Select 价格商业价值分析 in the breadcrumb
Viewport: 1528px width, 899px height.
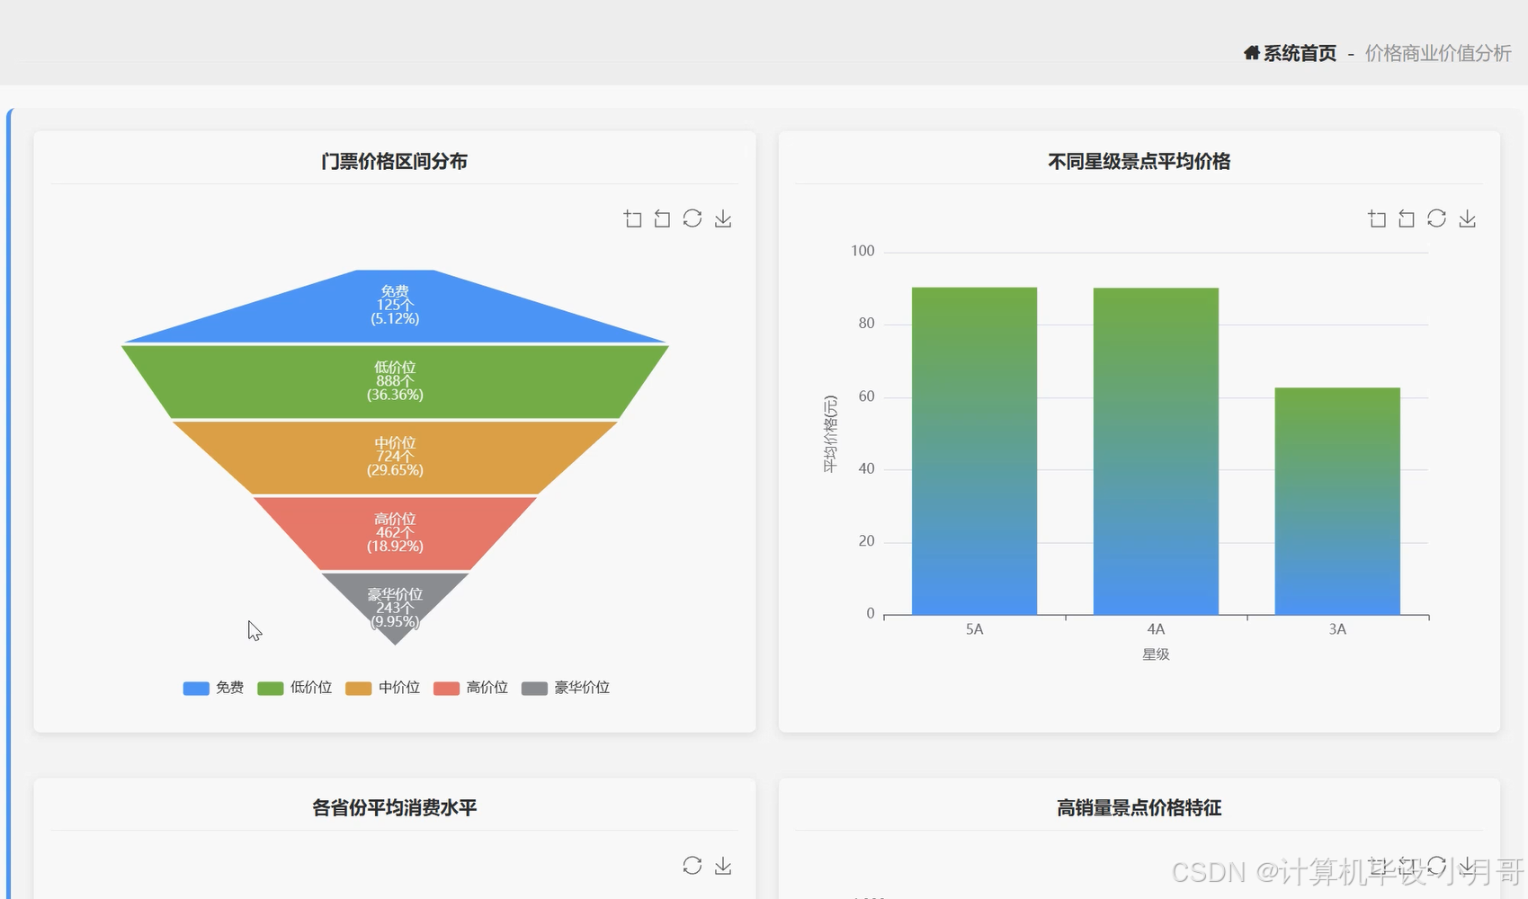[x=1436, y=54]
